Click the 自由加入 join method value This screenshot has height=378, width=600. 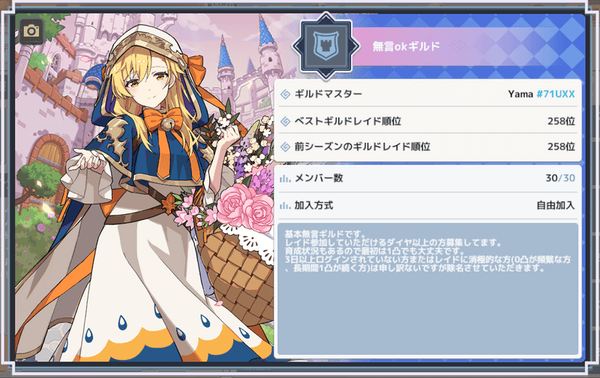point(556,205)
